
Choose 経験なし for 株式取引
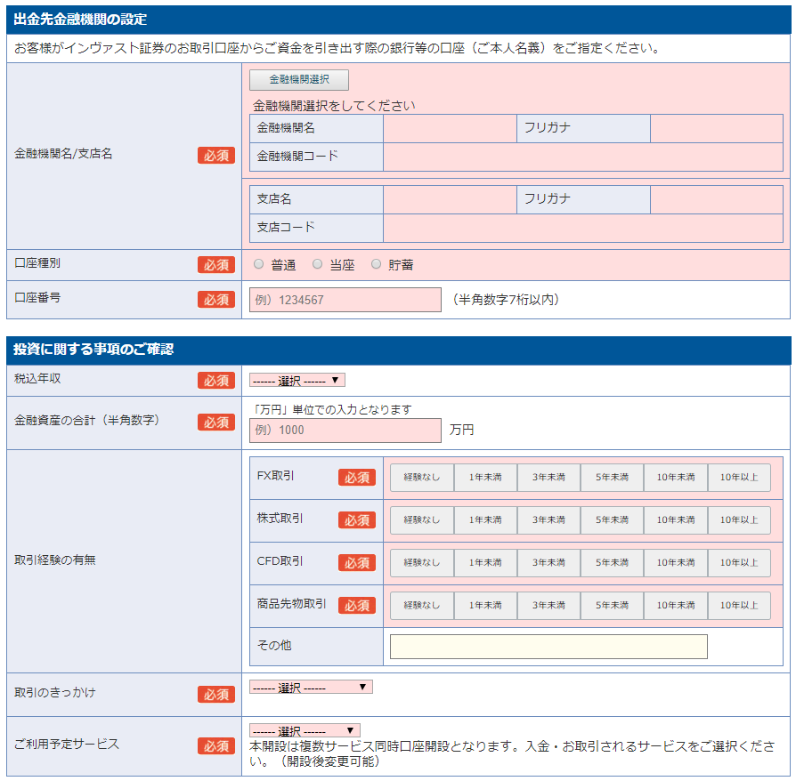coord(422,519)
